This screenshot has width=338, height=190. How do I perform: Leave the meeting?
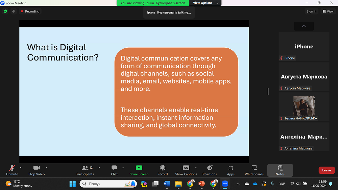327,170
